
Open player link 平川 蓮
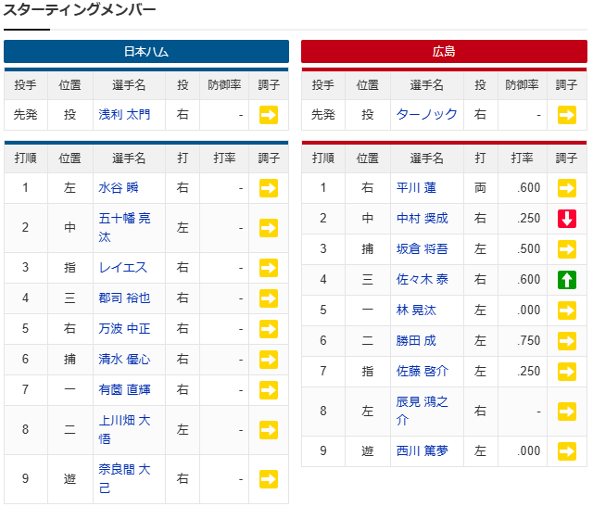coord(416,188)
